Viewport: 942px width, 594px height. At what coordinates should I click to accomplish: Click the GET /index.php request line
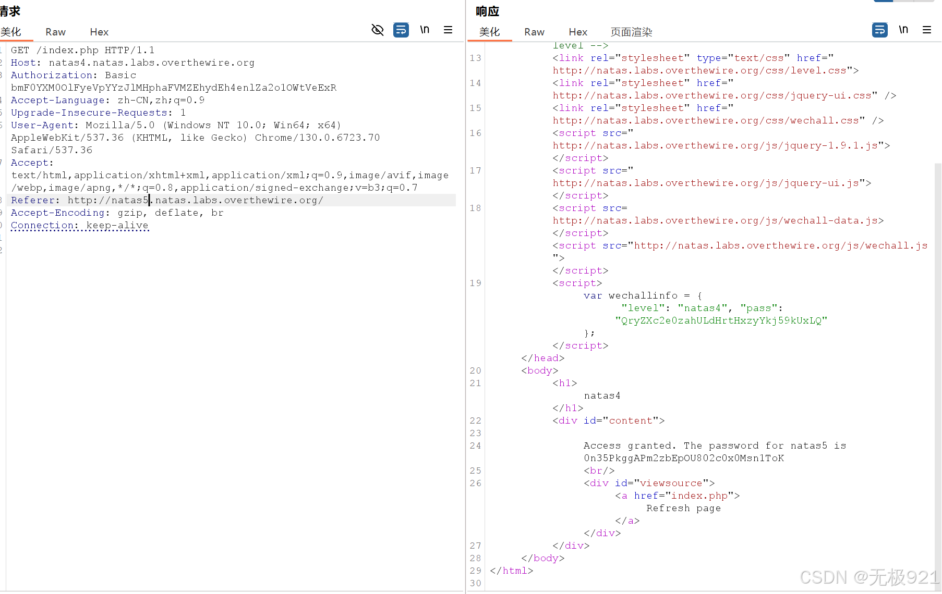click(x=82, y=50)
